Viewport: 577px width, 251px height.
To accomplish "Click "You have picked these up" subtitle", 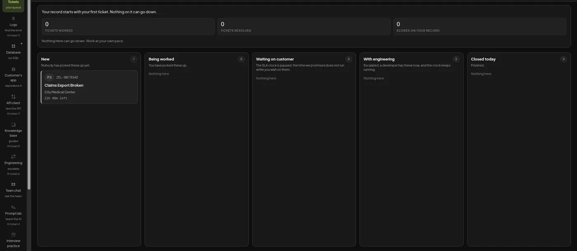I will pyautogui.click(x=168, y=65).
